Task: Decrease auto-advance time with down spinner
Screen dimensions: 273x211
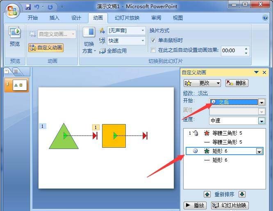Action: point(246,53)
